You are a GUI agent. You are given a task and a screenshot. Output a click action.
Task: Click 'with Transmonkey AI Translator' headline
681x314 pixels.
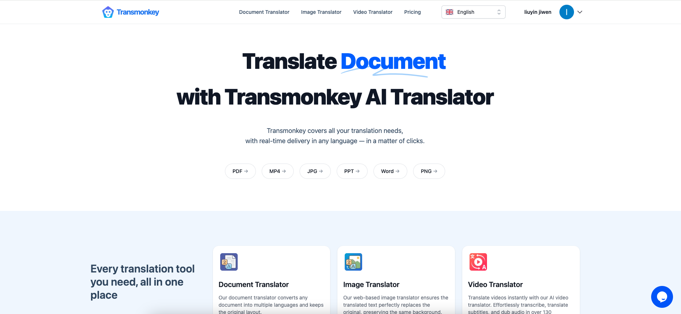(335, 97)
